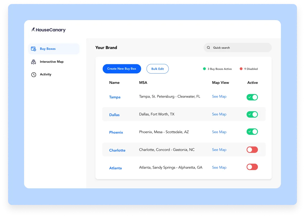The height and width of the screenshot is (217, 305).
Task: Switch off the Phoenix toggle
Action: pyautogui.click(x=252, y=132)
